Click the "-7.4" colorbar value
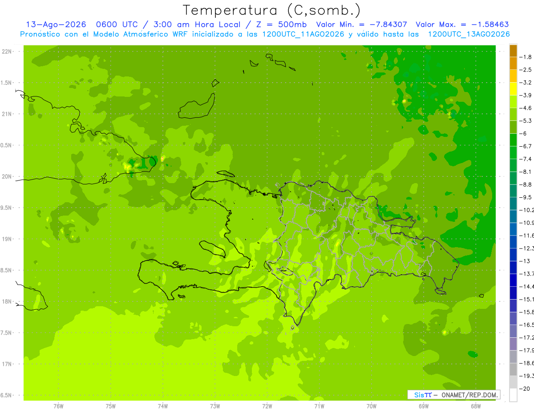 (526, 159)
